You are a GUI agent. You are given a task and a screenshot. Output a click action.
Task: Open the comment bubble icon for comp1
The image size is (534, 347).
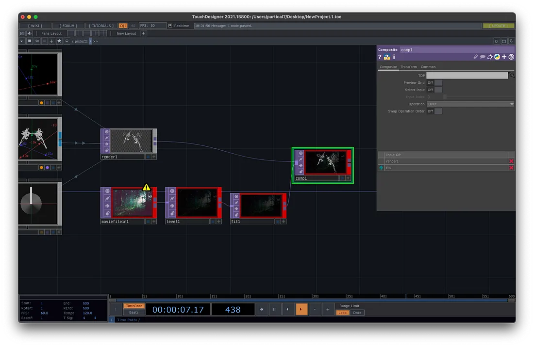(483, 57)
